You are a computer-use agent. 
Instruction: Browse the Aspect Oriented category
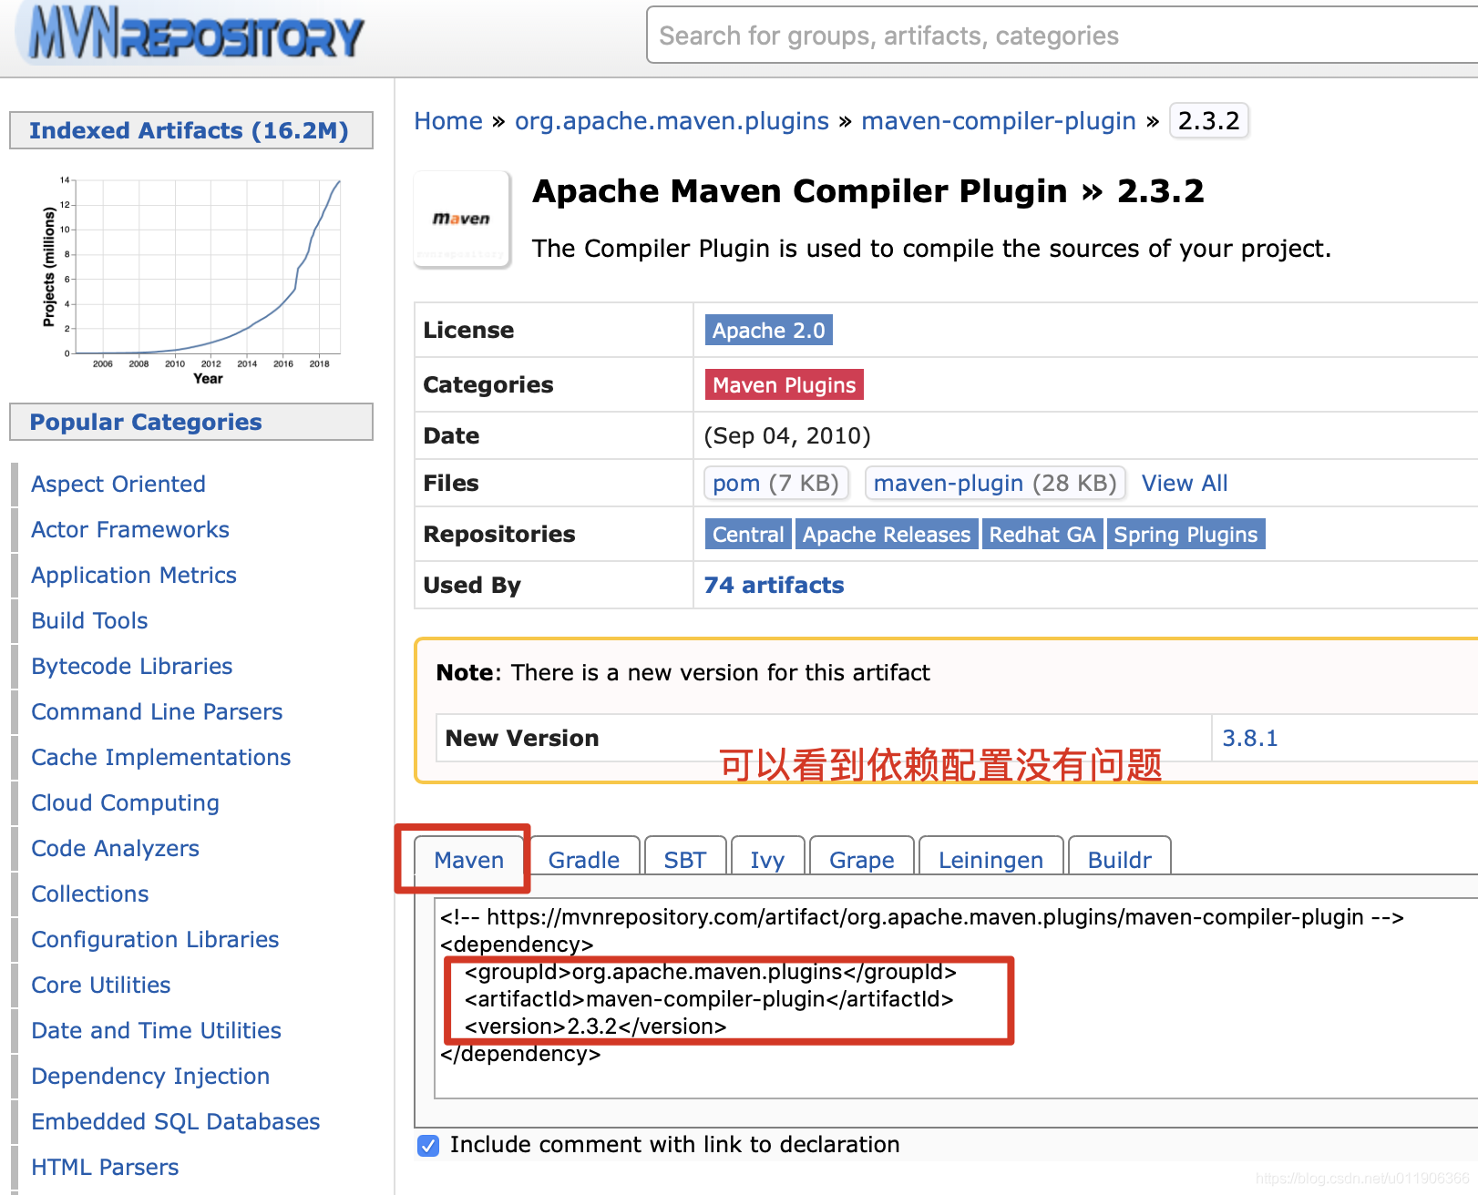[118, 484]
